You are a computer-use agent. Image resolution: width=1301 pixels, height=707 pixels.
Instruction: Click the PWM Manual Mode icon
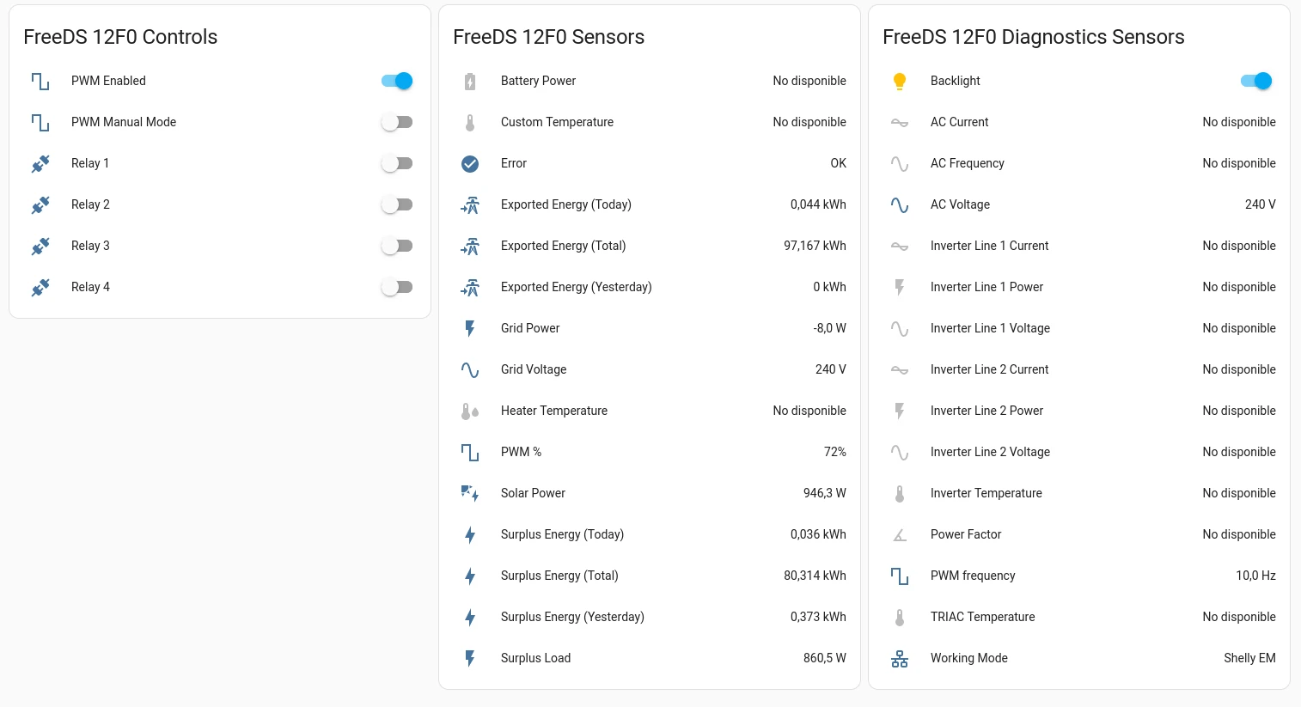click(40, 122)
